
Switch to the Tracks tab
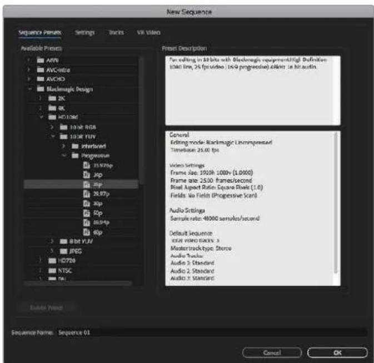click(116, 32)
